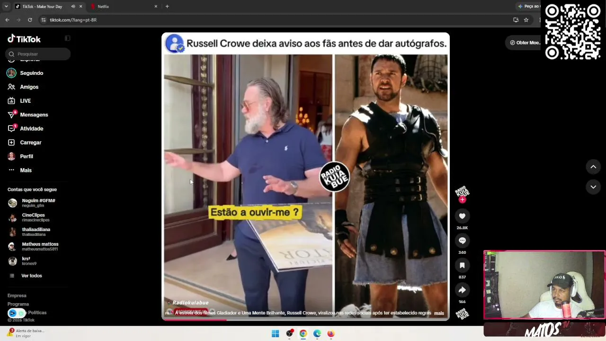Open Firefox in the taskbar

(x=331, y=333)
